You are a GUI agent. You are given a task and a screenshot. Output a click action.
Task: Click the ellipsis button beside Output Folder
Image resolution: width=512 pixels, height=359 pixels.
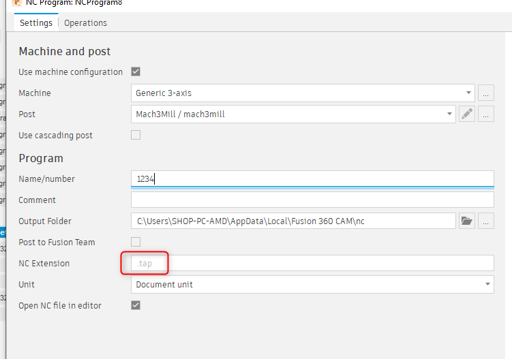click(485, 221)
